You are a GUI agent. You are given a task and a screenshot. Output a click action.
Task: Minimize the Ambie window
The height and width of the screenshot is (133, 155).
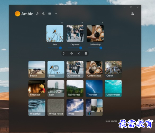125,7
